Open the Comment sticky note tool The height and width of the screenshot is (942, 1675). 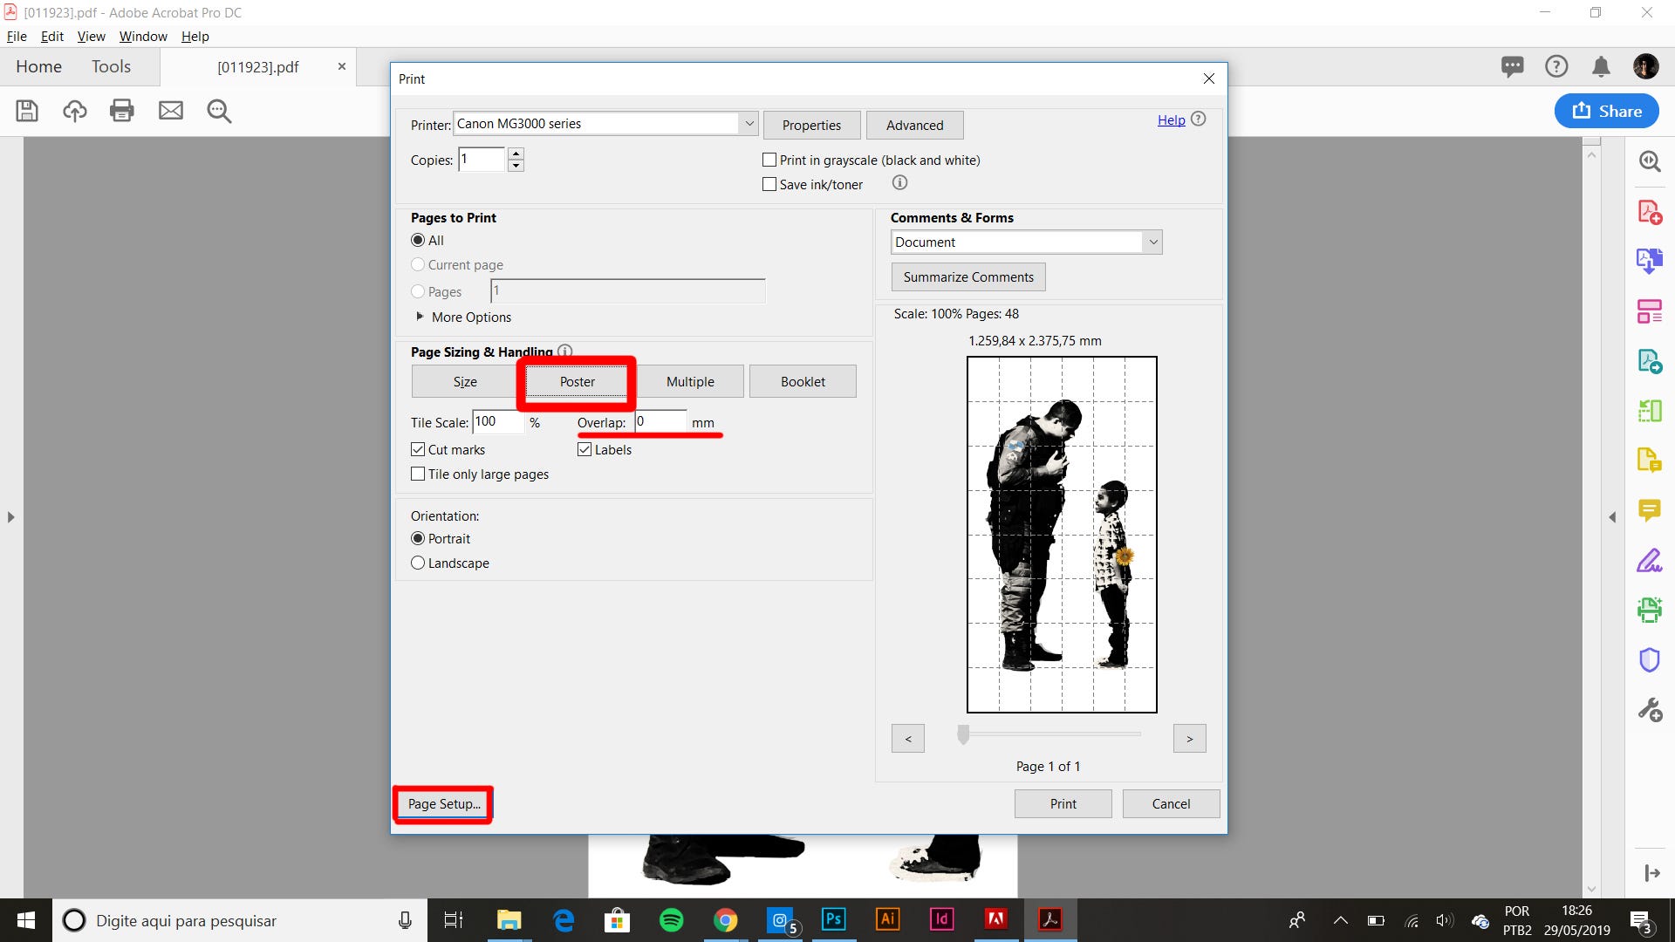pos(1649,510)
